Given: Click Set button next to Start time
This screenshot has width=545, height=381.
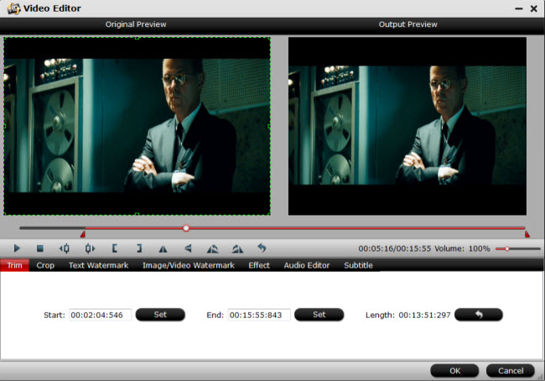Looking at the screenshot, I should pos(160,315).
